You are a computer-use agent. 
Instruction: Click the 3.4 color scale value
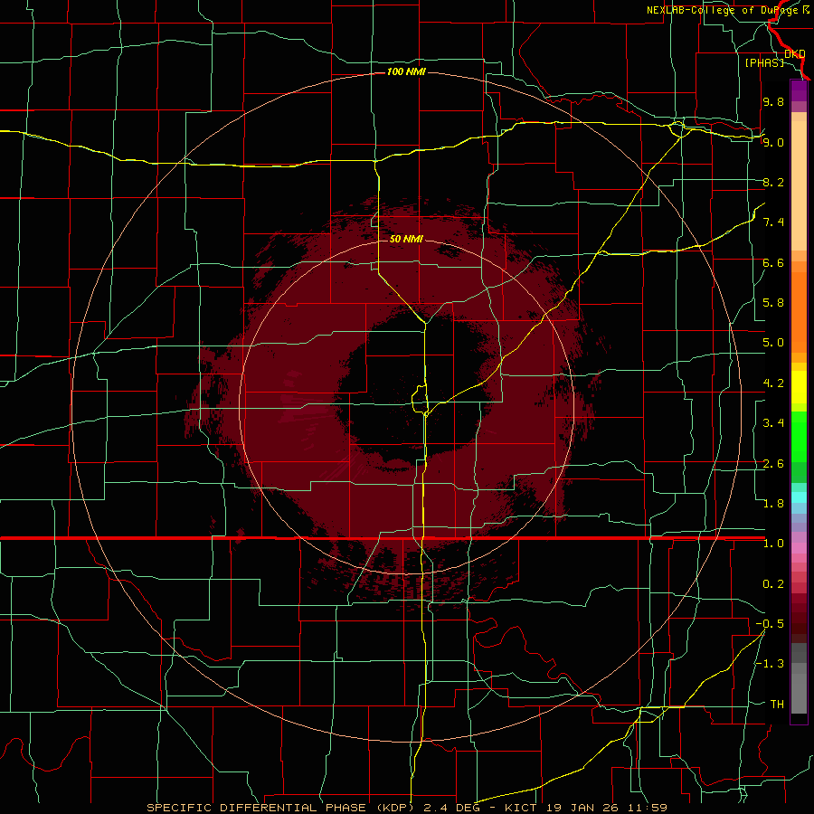tap(773, 423)
